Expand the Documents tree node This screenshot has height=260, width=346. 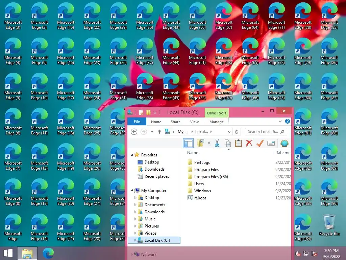click(x=135, y=205)
